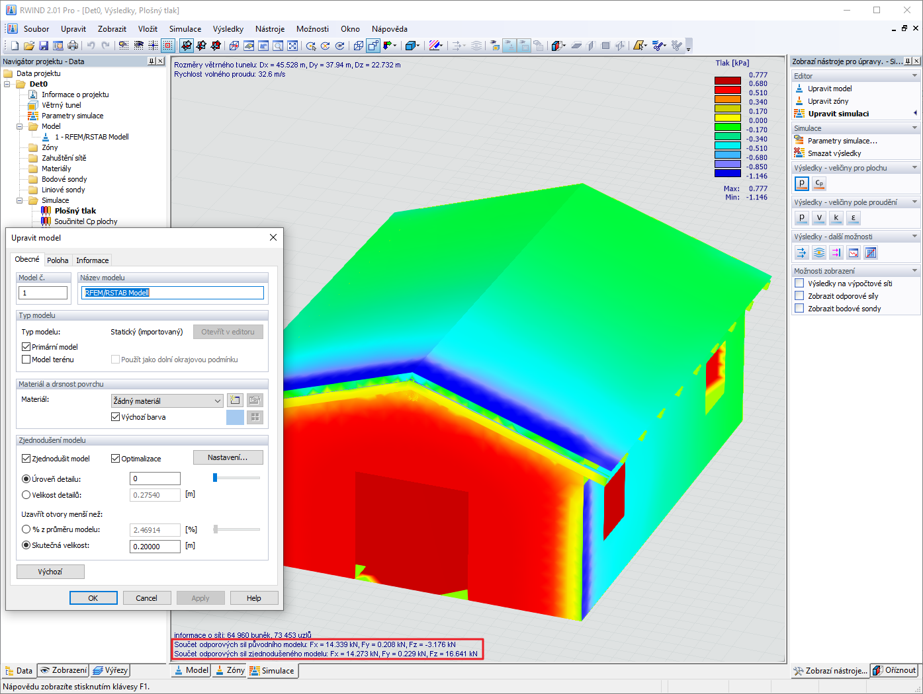Collapse the Editor panel section
The width and height of the screenshot is (923, 694).
tap(915, 76)
